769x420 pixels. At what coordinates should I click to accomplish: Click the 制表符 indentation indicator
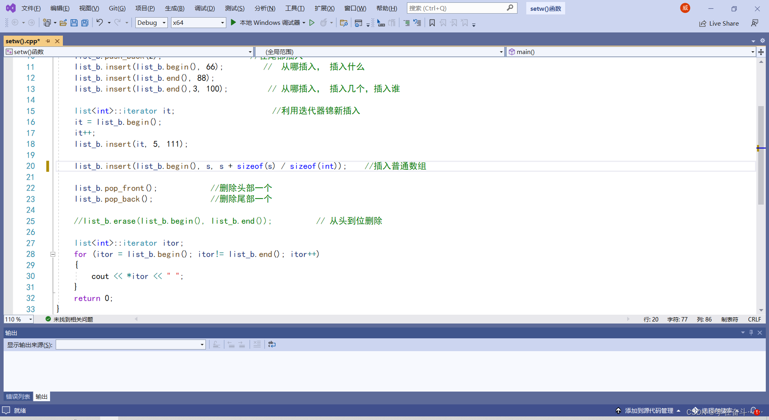point(729,319)
